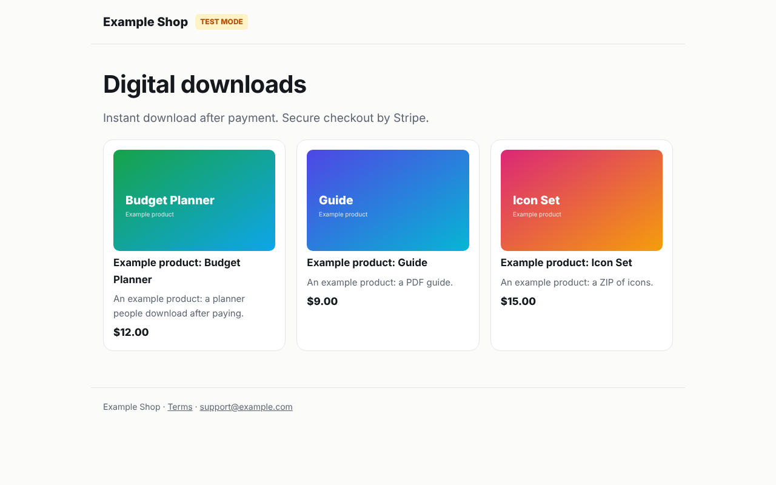Click the TEST MODE badge
This screenshot has width=776, height=485.
pos(221,22)
